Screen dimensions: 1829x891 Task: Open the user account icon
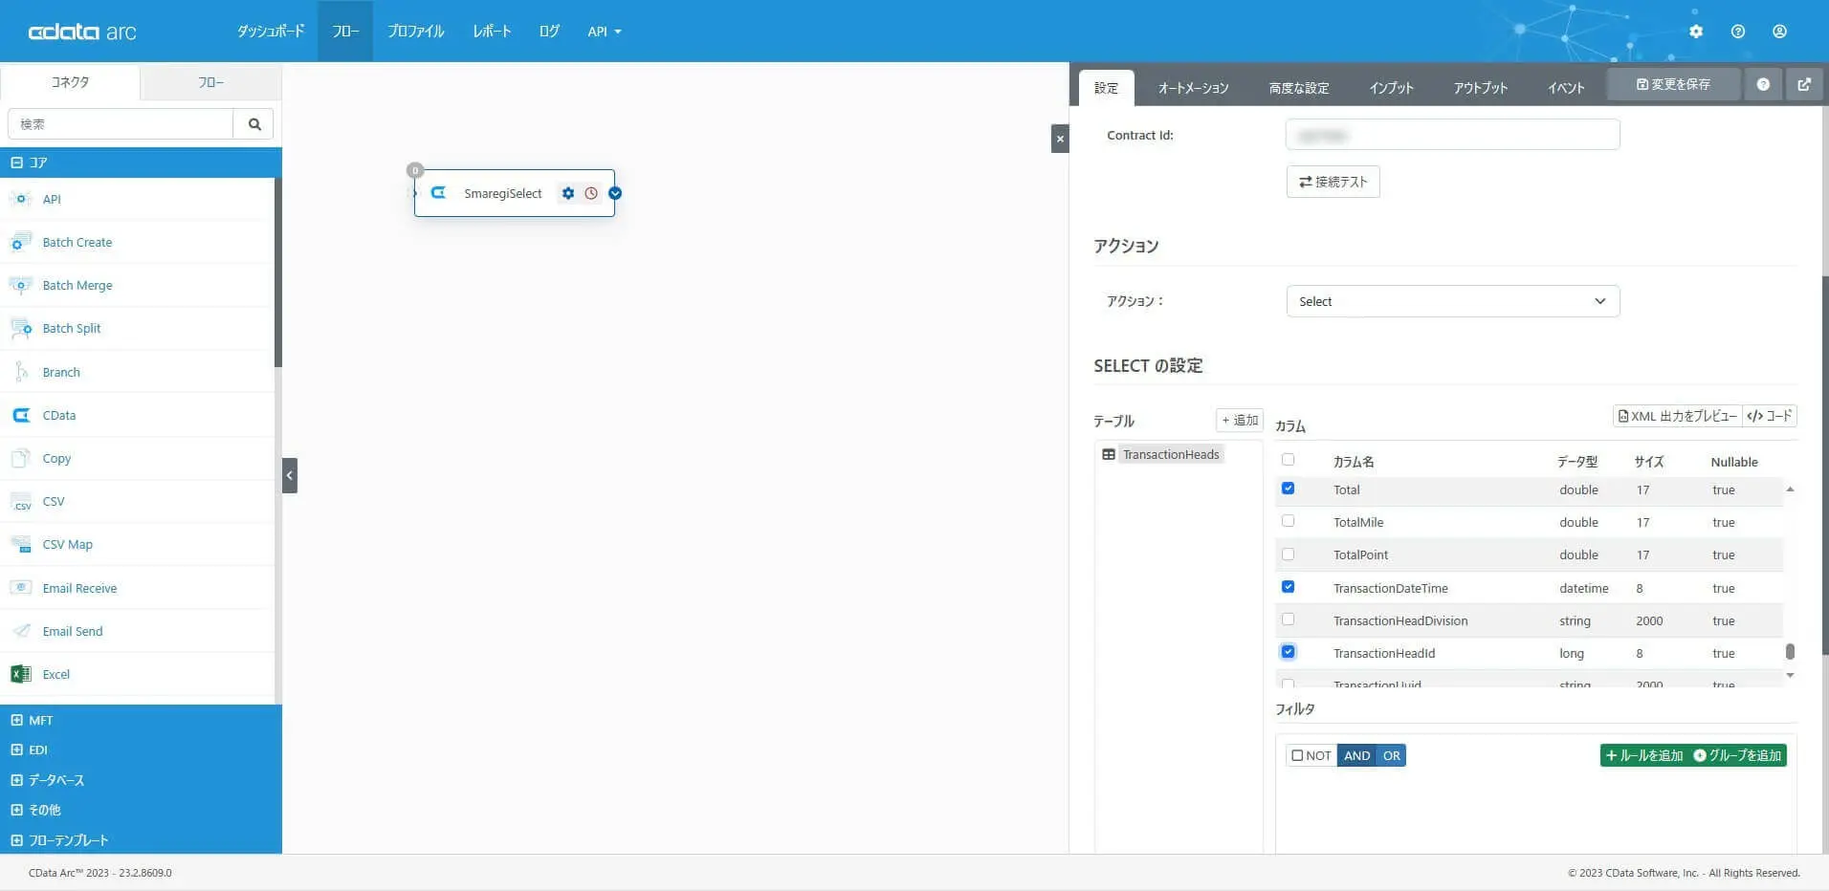click(1779, 32)
